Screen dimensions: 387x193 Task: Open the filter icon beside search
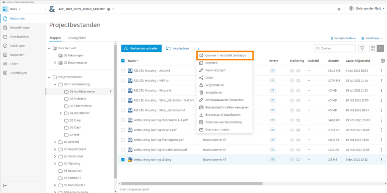click(362, 48)
